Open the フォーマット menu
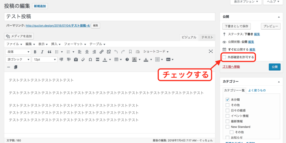286x143 pixels. click(x=75, y=44)
